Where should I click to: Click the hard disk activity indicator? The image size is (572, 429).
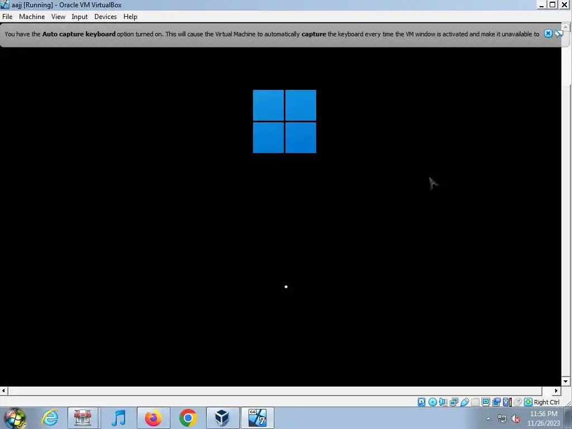[x=421, y=402]
